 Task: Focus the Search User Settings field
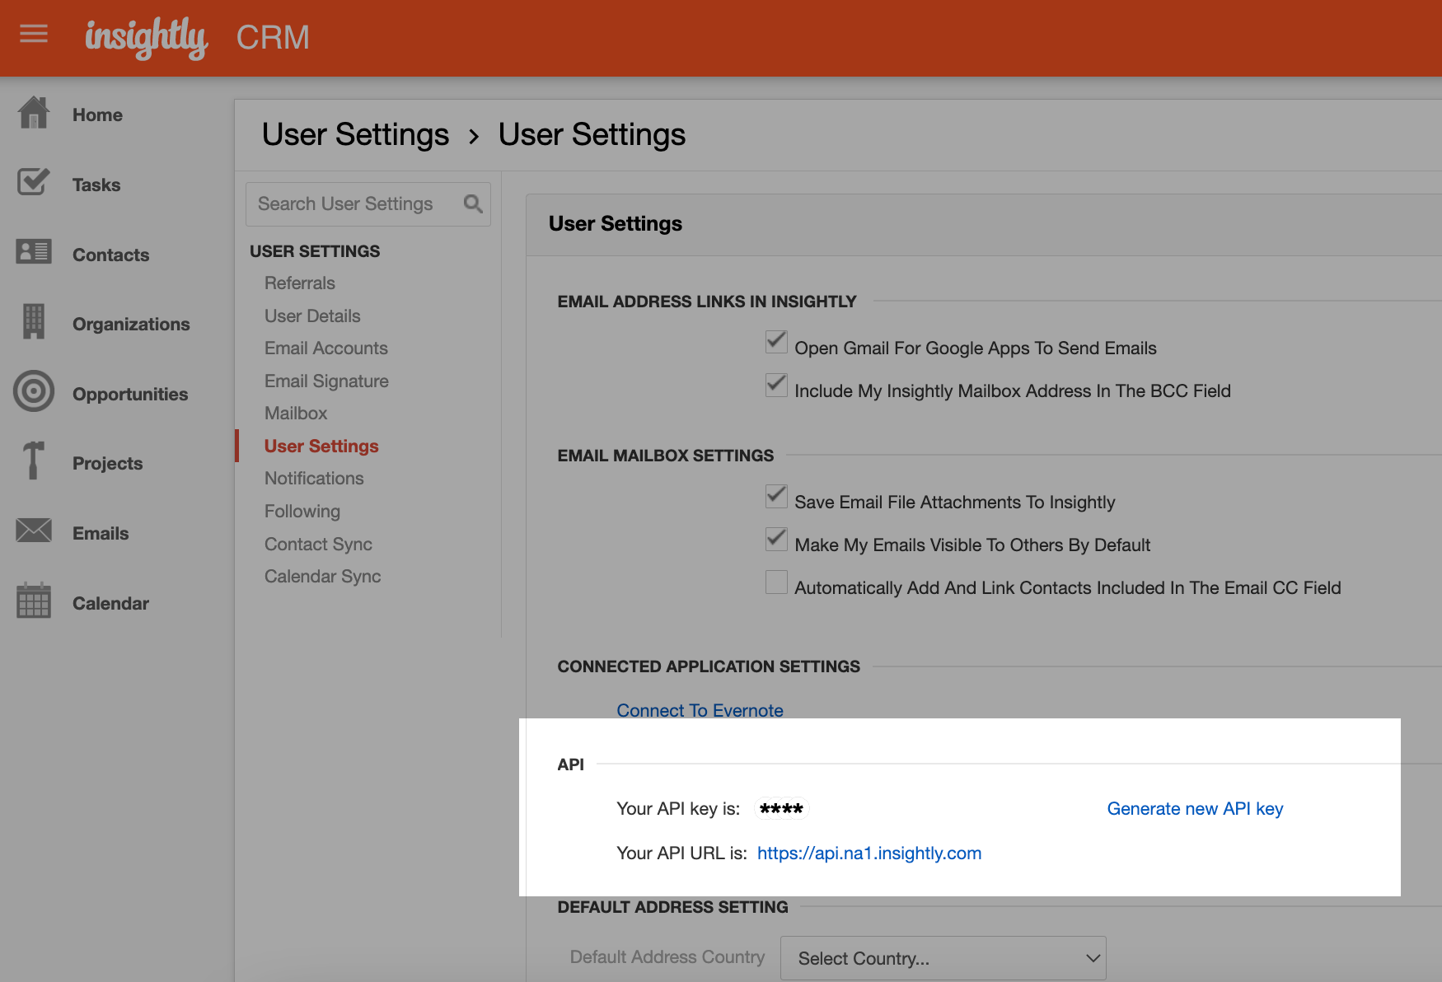coord(368,204)
